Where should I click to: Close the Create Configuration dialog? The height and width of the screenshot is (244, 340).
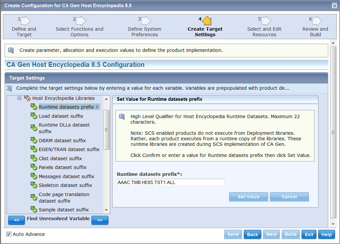click(334, 6)
